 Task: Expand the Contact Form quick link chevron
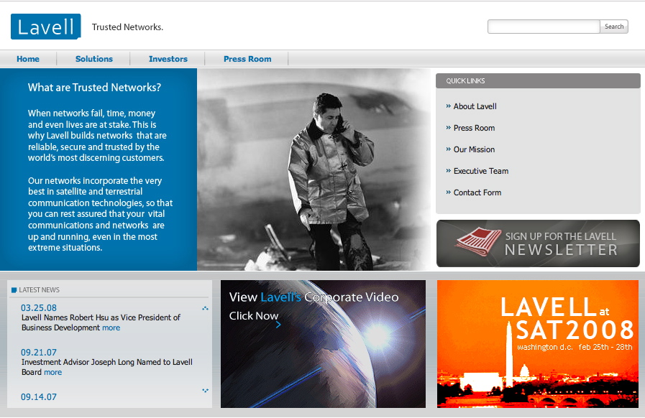click(449, 192)
